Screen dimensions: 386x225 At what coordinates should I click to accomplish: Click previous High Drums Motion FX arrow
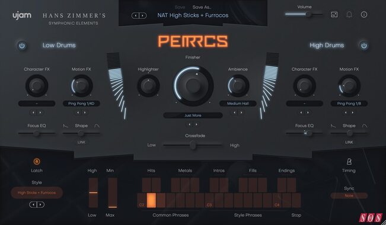click(346, 112)
